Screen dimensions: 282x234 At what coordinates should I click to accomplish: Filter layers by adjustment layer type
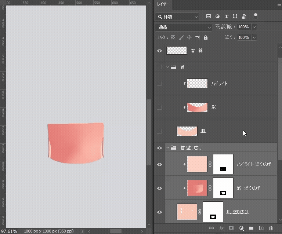217,17
